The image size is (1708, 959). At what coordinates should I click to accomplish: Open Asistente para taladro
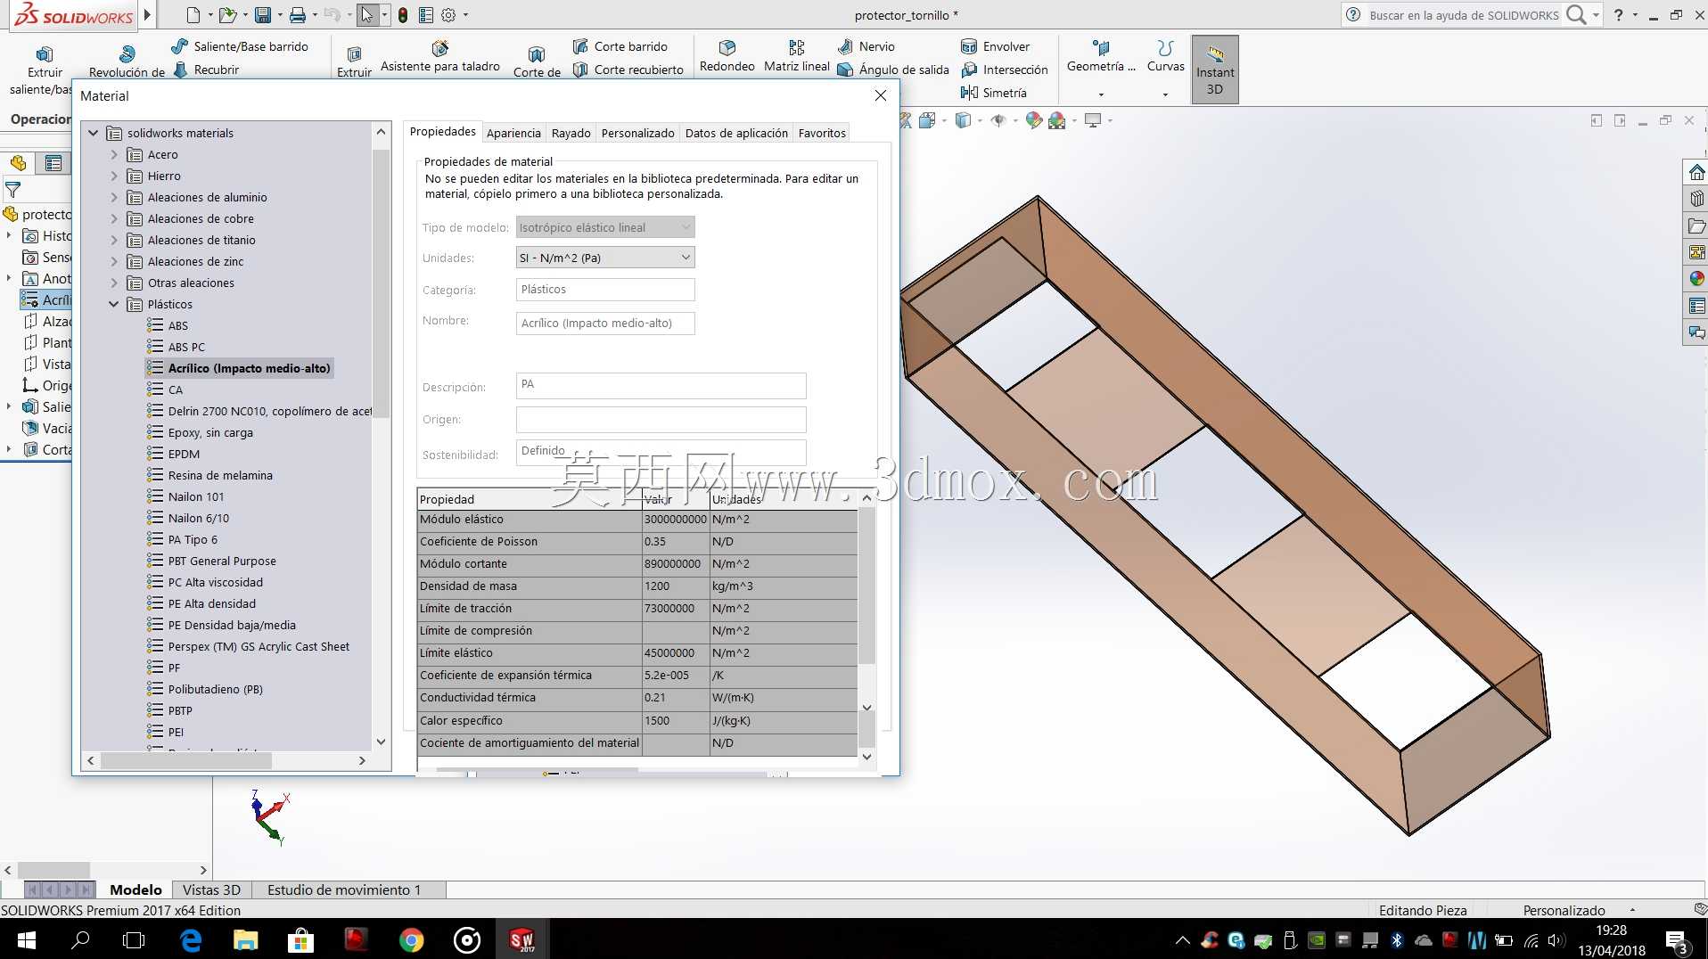(x=440, y=56)
